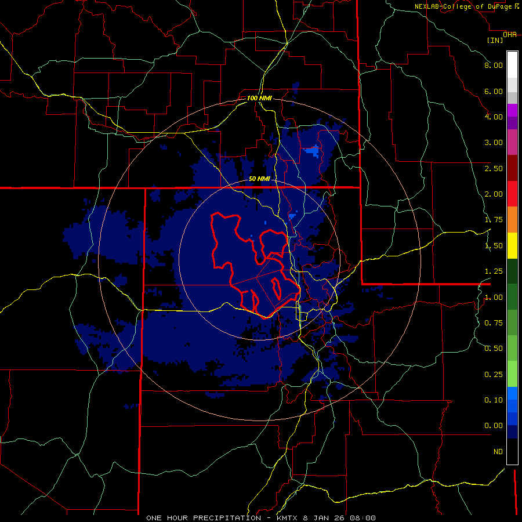The width and height of the screenshot is (522, 522).
Task: Click the 4.00 scale label
Action: pyautogui.click(x=494, y=117)
